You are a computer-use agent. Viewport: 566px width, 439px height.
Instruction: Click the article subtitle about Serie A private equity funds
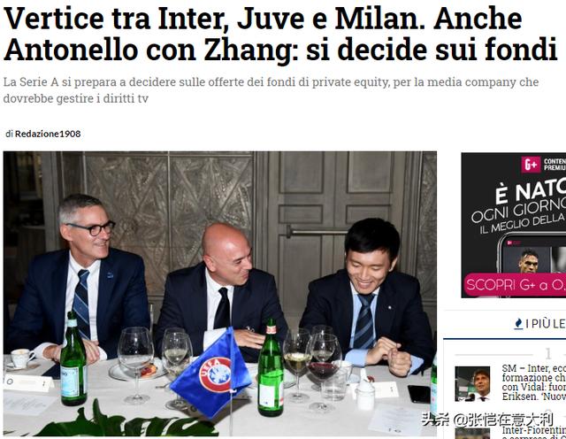[271, 90]
